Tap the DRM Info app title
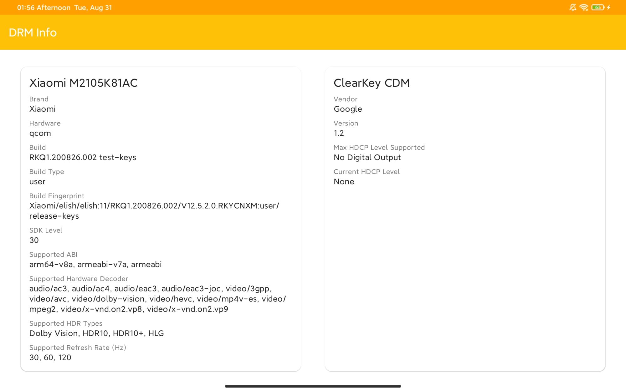This screenshot has width=626, height=391. 33,33
